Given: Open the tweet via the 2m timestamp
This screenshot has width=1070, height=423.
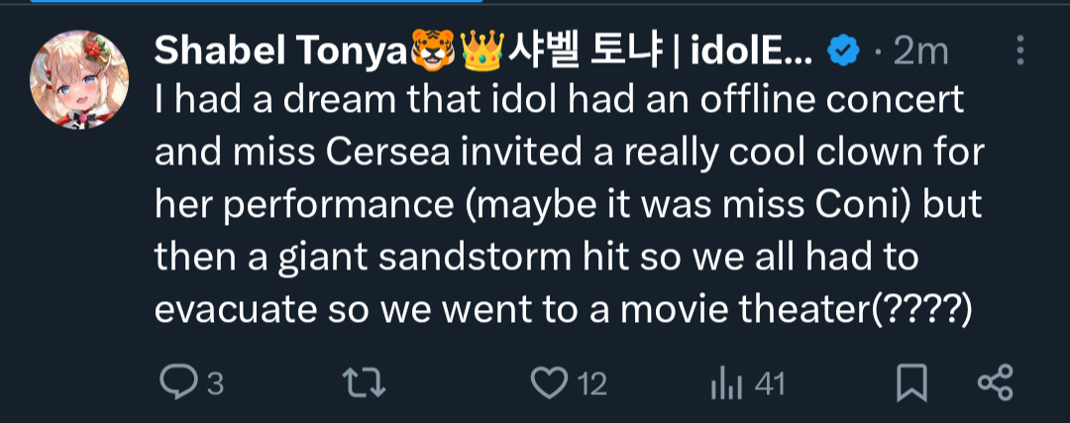Looking at the screenshot, I should pos(918,51).
